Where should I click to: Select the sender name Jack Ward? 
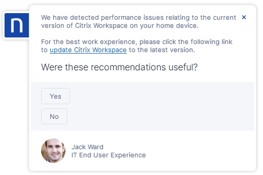(87, 147)
